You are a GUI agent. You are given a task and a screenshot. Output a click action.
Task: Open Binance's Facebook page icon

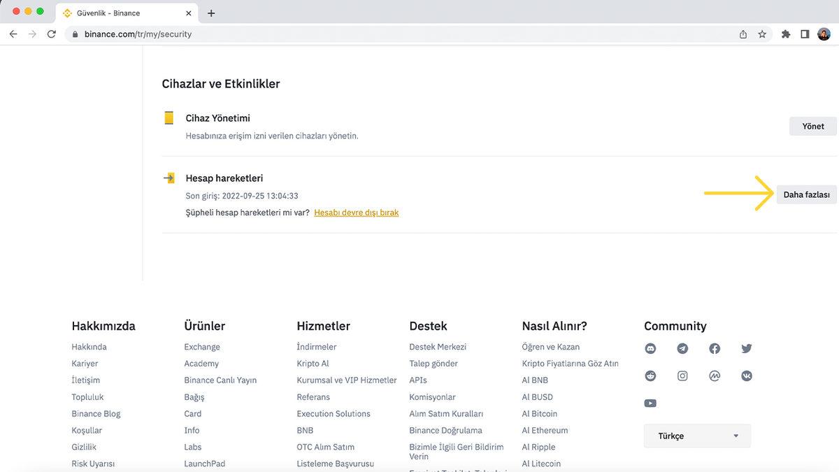click(x=714, y=348)
